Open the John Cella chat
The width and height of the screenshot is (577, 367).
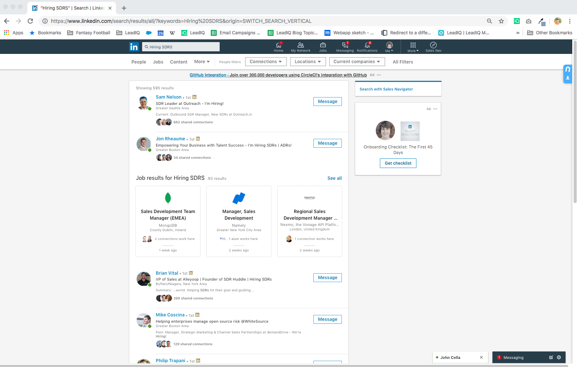pos(450,357)
